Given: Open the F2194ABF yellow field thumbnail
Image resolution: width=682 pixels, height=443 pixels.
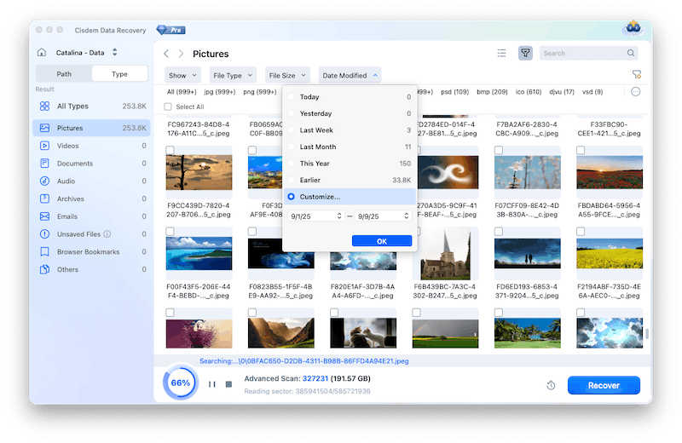Looking at the screenshot, I should (x=610, y=254).
